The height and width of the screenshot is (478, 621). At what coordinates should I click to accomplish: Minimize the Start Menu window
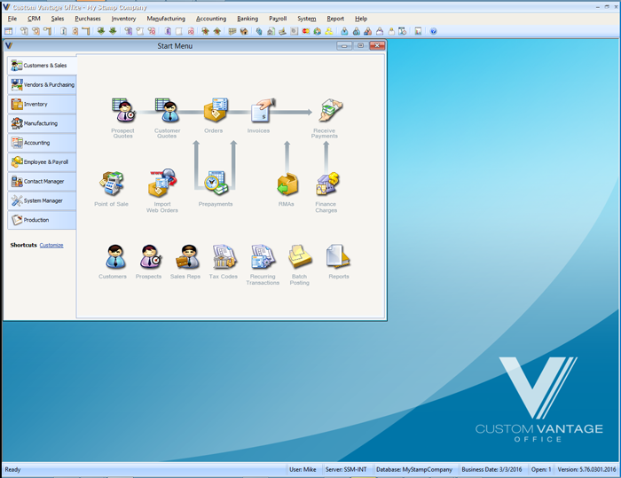click(x=344, y=46)
